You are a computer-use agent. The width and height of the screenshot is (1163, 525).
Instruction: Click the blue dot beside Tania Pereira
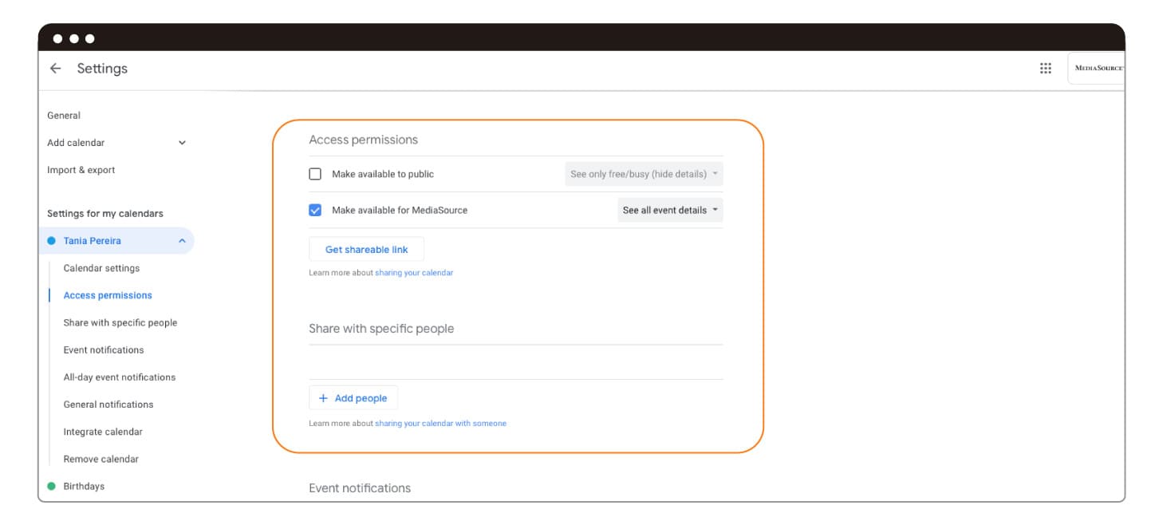52,241
